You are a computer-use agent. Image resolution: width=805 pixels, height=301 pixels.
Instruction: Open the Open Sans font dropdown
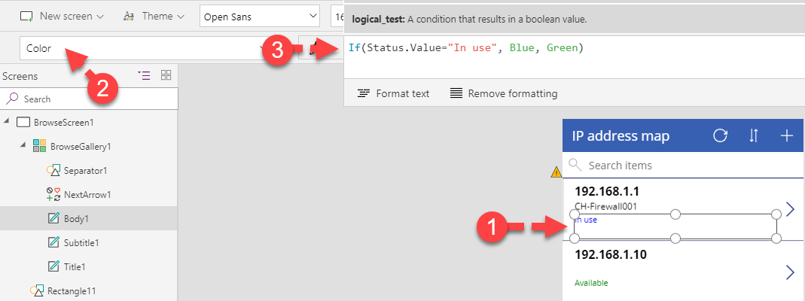[x=260, y=17]
